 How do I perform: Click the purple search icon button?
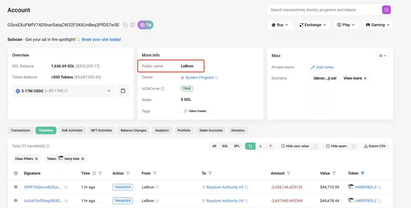[386, 10]
